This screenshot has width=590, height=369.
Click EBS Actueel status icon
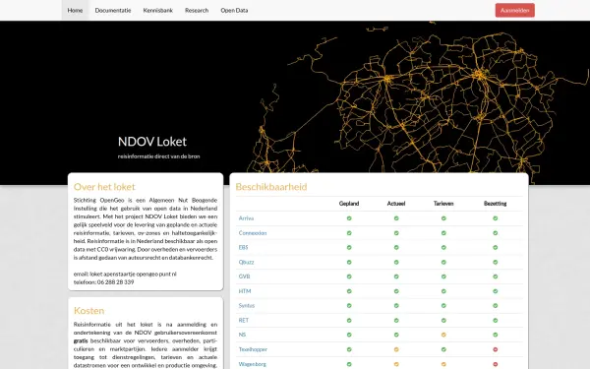396,247
